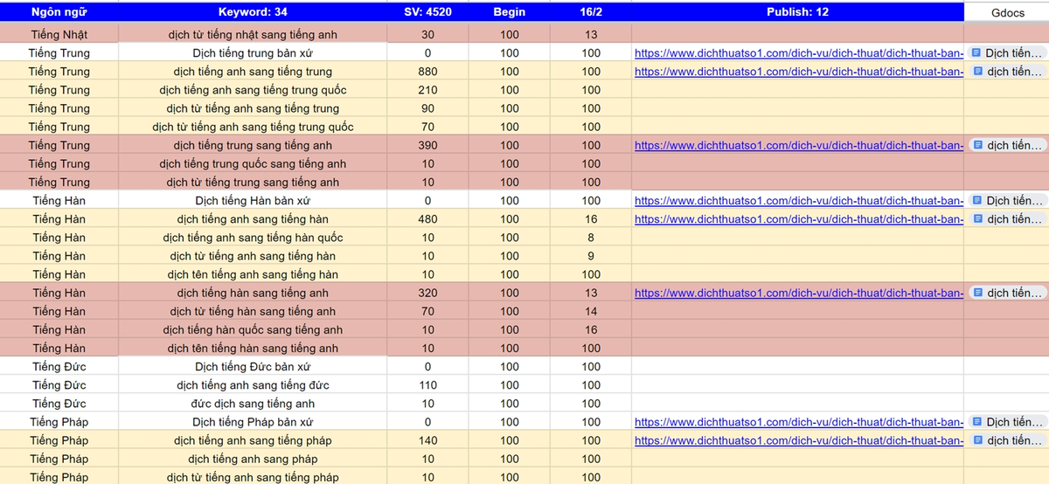The image size is (1049, 484).
Task: Click 16/2 value 8
Action: point(591,238)
